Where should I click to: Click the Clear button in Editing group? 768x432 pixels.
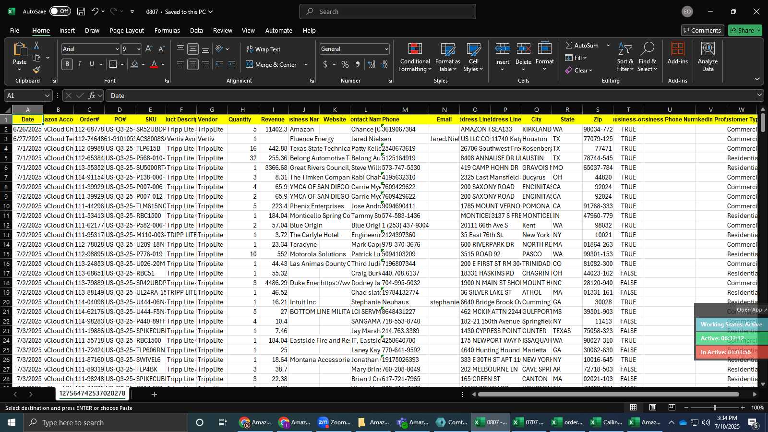[x=579, y=70]
